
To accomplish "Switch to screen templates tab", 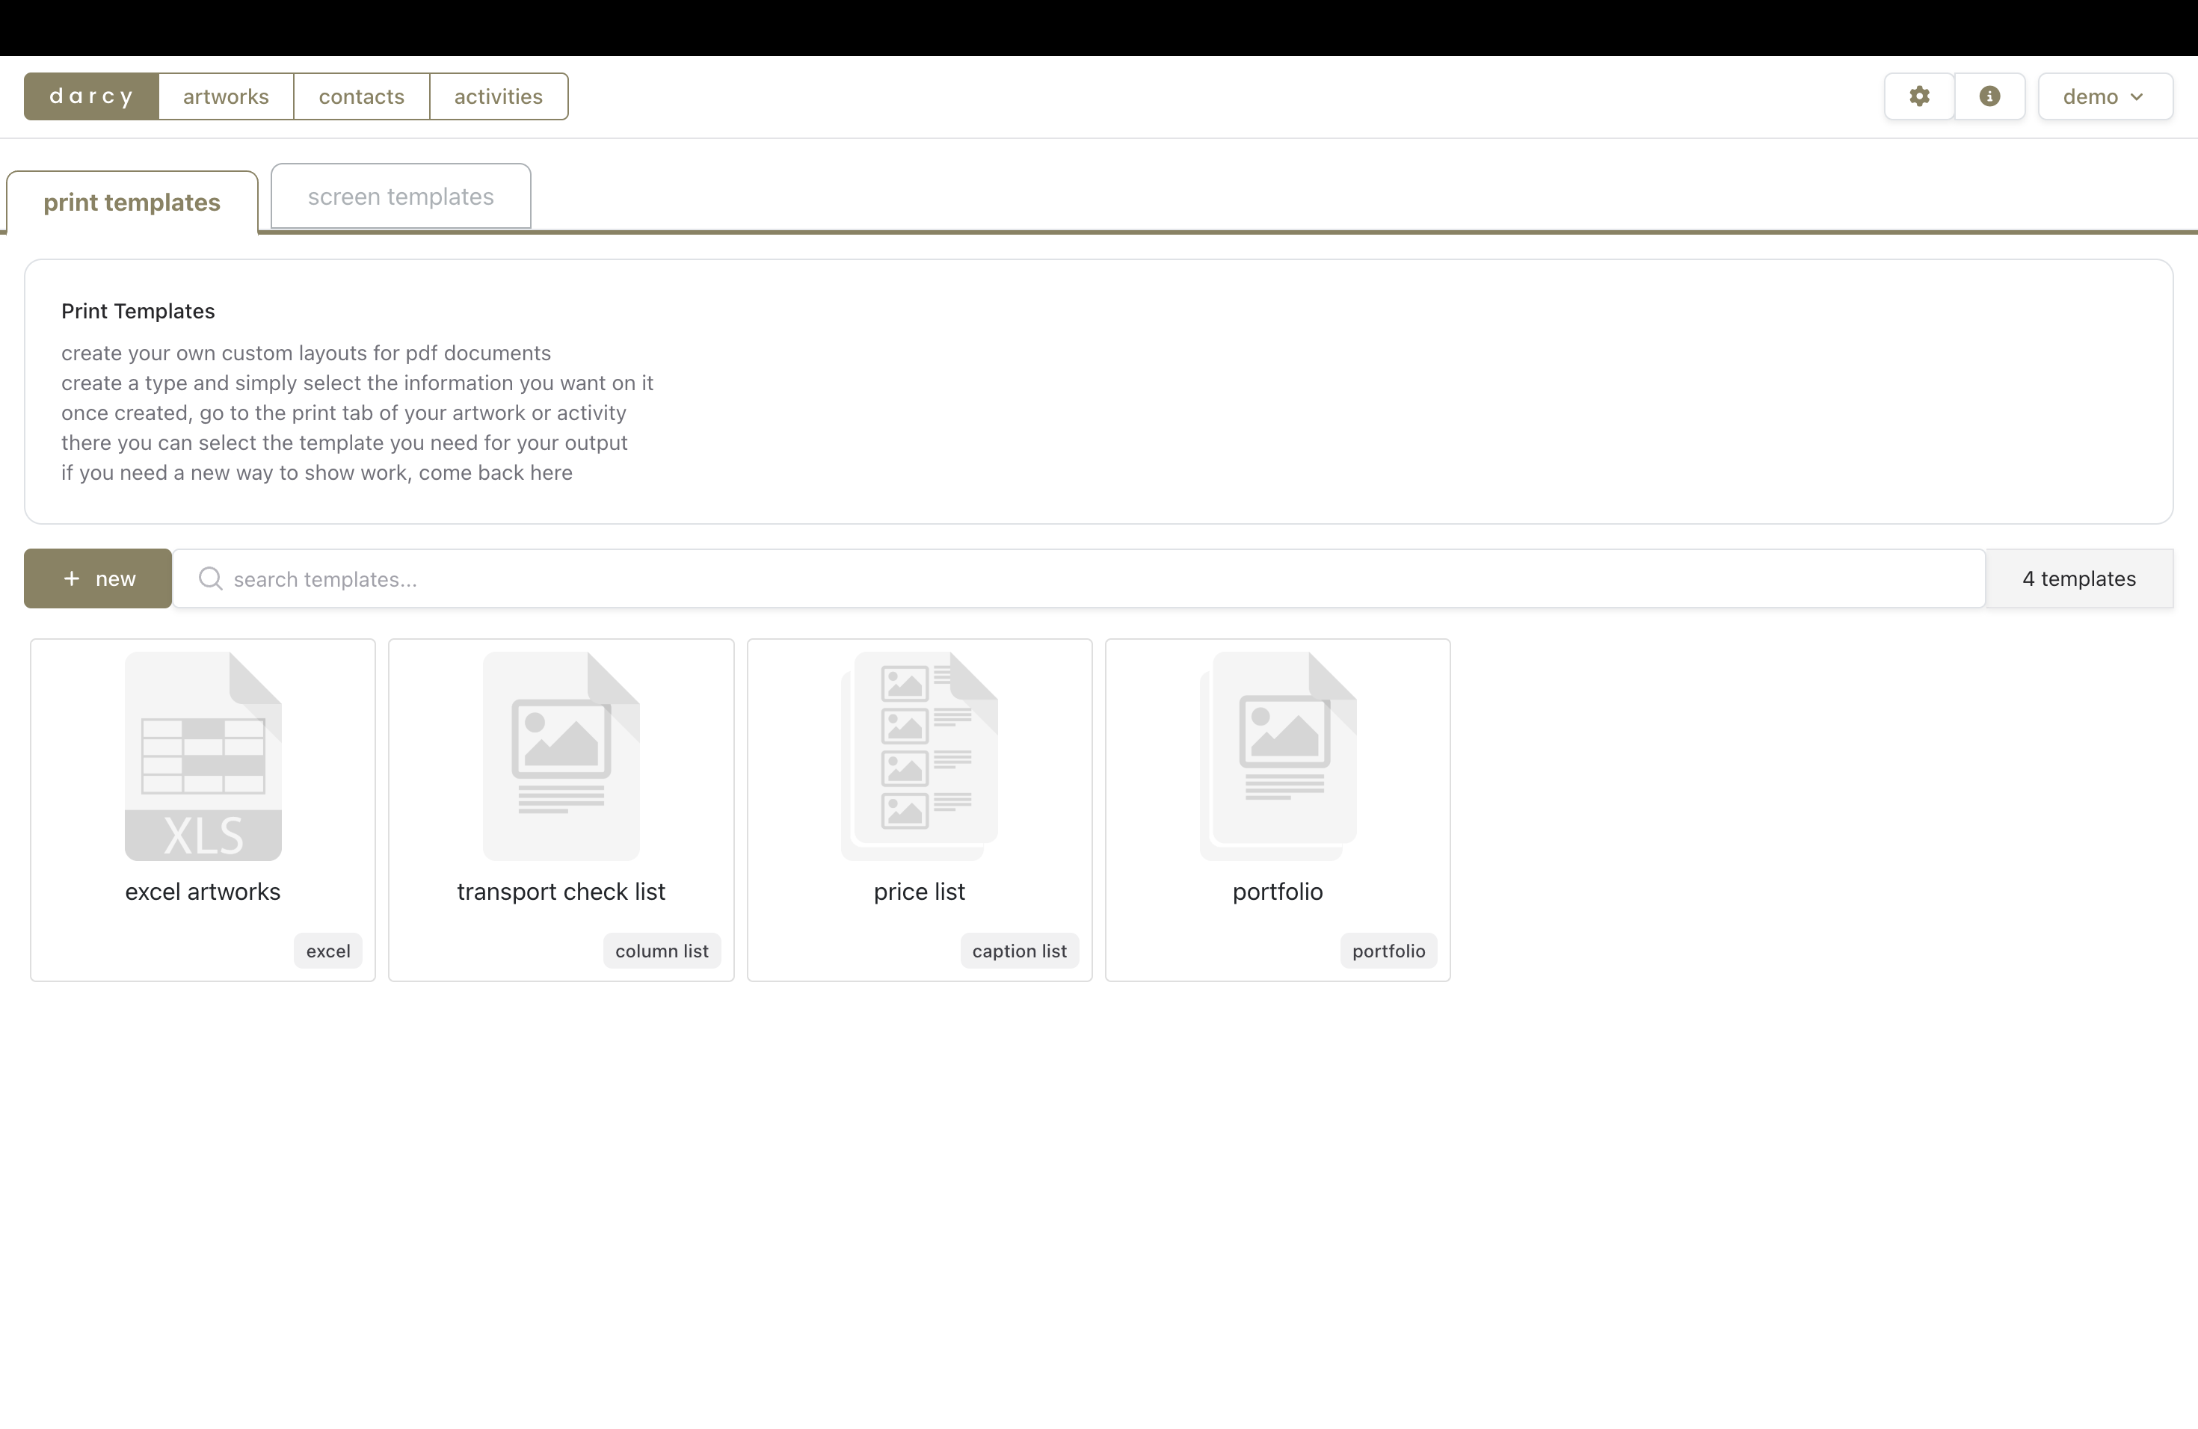I will point(400,197).
